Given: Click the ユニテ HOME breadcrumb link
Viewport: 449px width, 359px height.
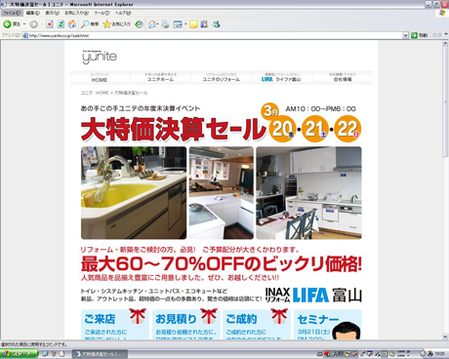Looking at the screenshot, I should [x=95, y=93].
